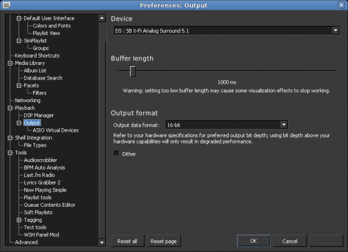348x252 pixels.
Task: Click the Reset page button
Action: click(164, 241)
